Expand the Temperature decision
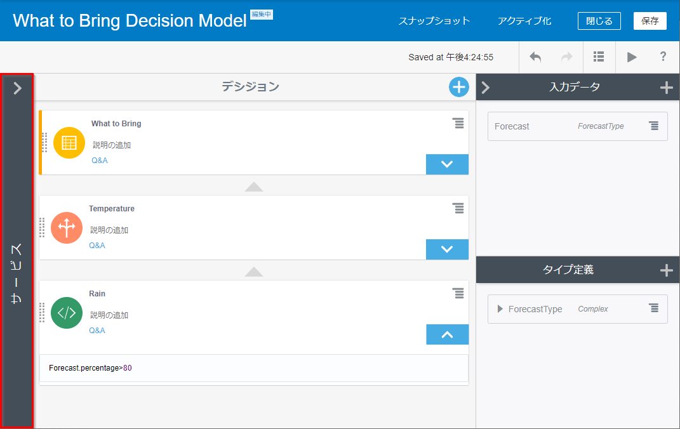 (x=447, y=249)
